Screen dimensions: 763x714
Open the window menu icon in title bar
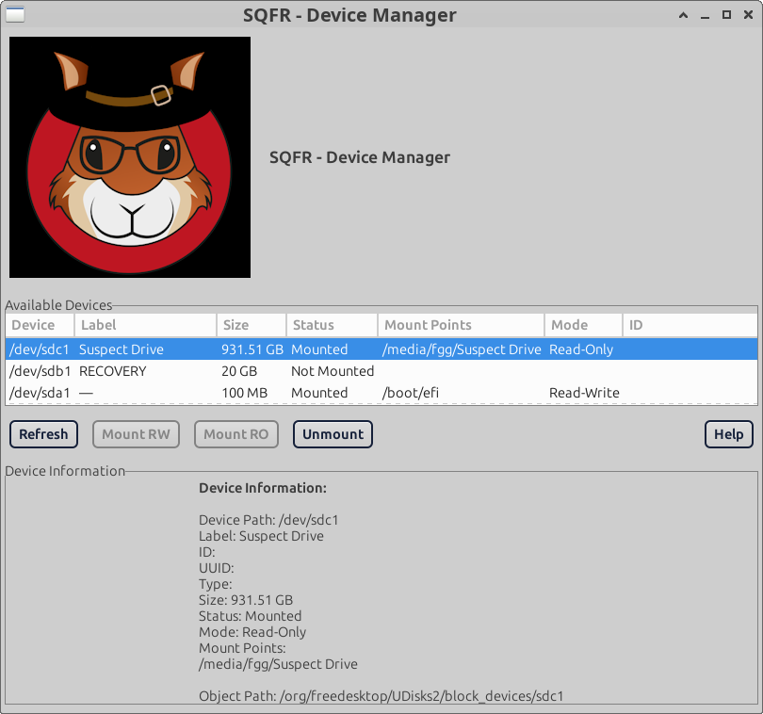16,15
